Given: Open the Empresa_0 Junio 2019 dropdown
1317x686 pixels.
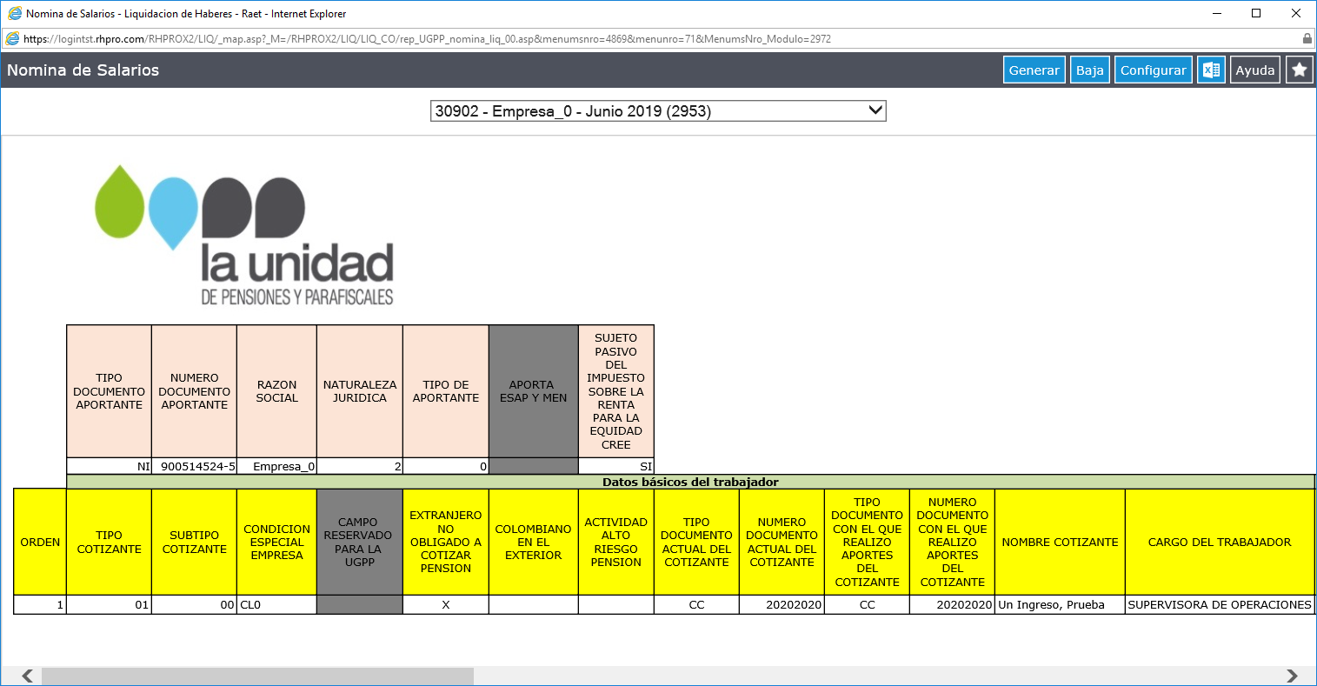Looking at the screenshot, I should (x=658, y=111).
